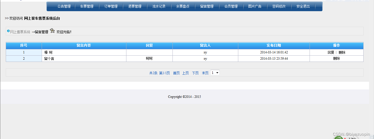This screenshot has width=374, height=139.
Task: Click the blue arrow icon before 网上售票系统
Action: (8, 31)
